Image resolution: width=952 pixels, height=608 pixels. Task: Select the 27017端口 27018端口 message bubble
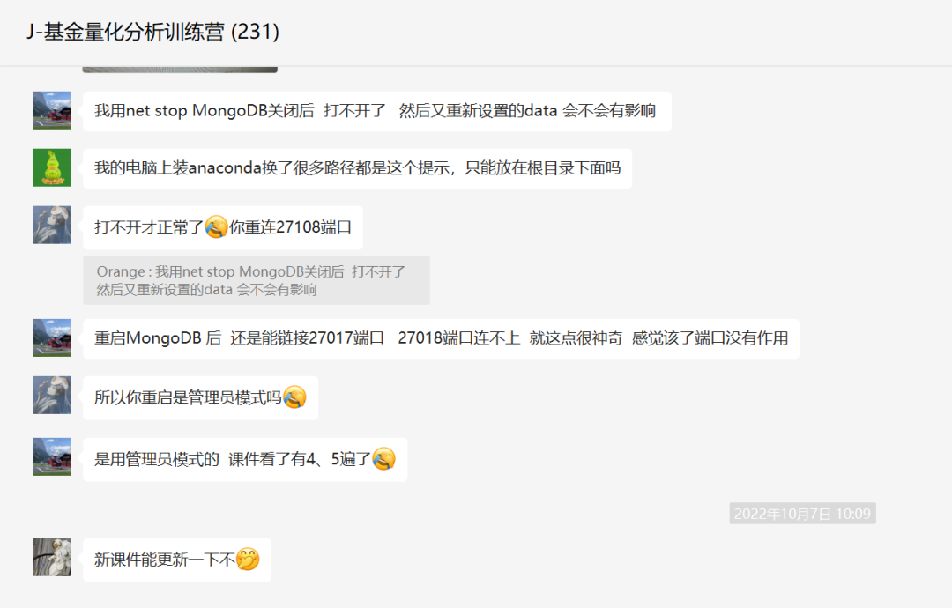pyautogui.click(x=442, y=338)
